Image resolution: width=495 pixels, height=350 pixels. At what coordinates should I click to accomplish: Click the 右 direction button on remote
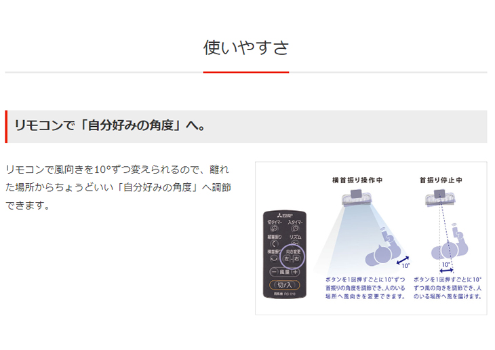[x=296, y=259]
